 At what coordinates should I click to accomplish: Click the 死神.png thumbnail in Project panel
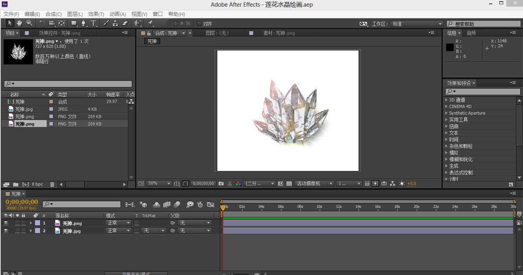pyautogui.click(x=18, y=51)
